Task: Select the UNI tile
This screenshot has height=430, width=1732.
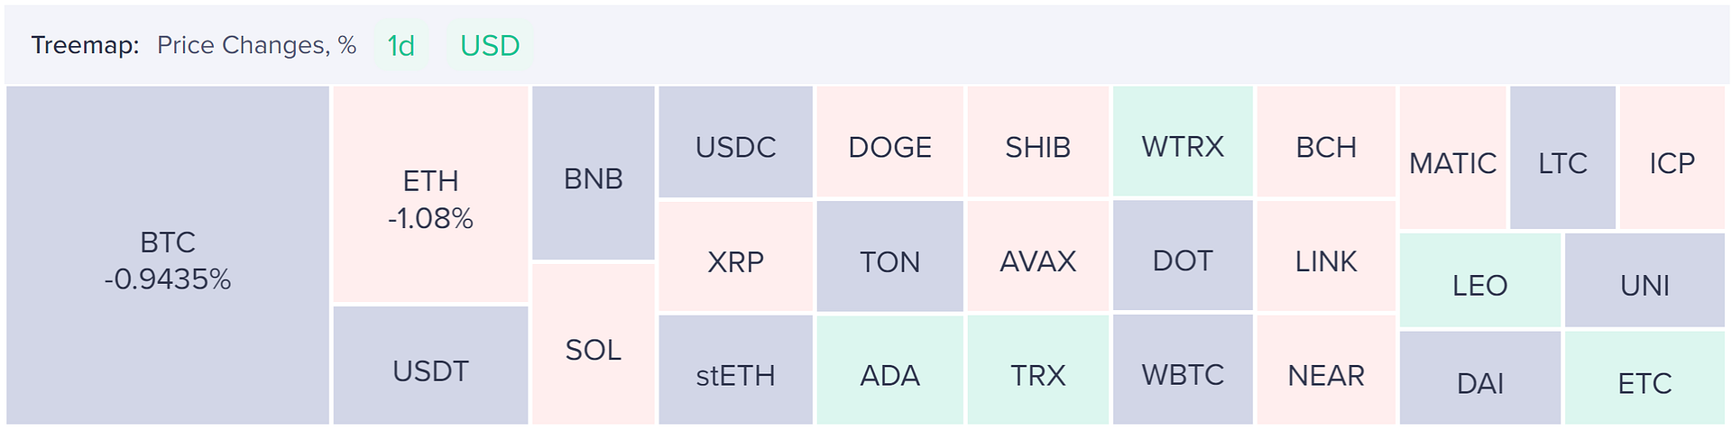Action: click(1644, 280)
